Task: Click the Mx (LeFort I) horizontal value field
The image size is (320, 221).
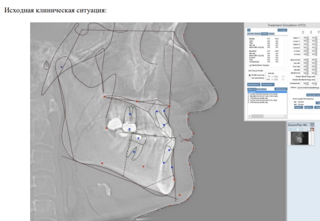Action: 304,60
